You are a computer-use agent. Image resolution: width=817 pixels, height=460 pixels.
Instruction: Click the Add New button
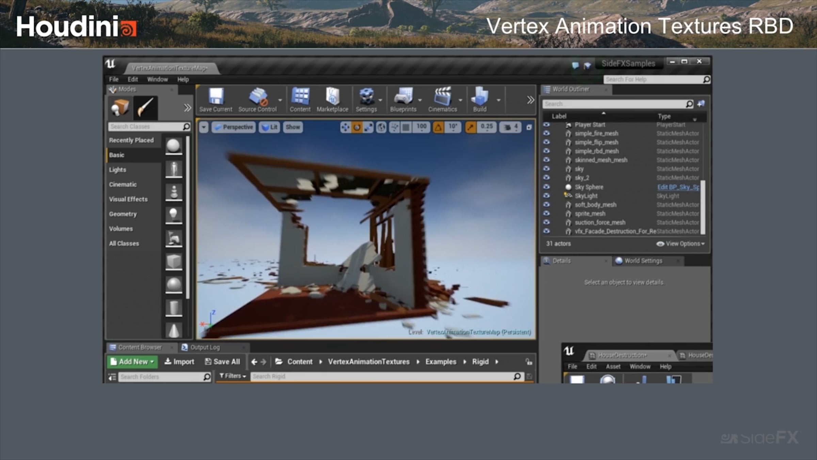[133, 362]
